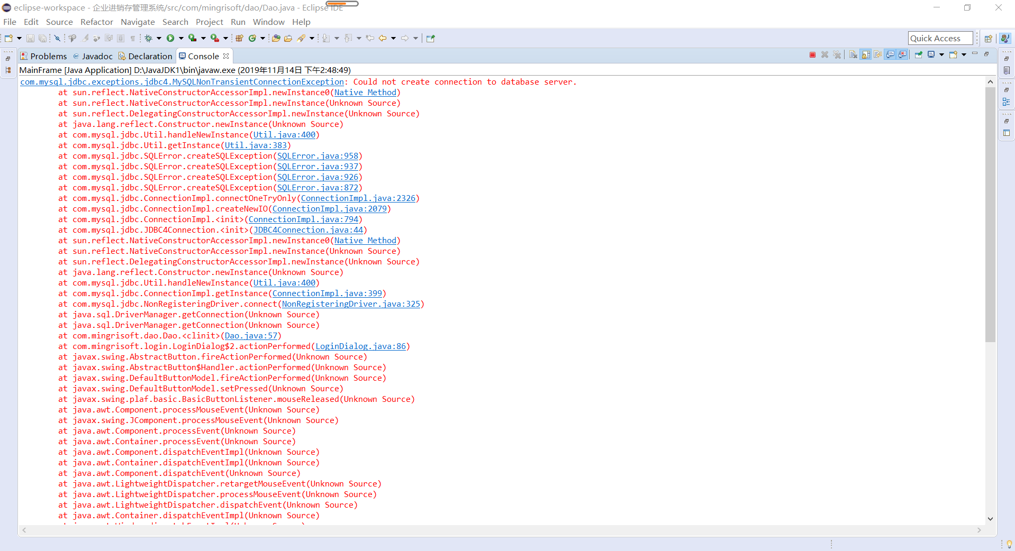Start debugging with the bug icon
Viewport: 1015px width, 551px height.
149,38
